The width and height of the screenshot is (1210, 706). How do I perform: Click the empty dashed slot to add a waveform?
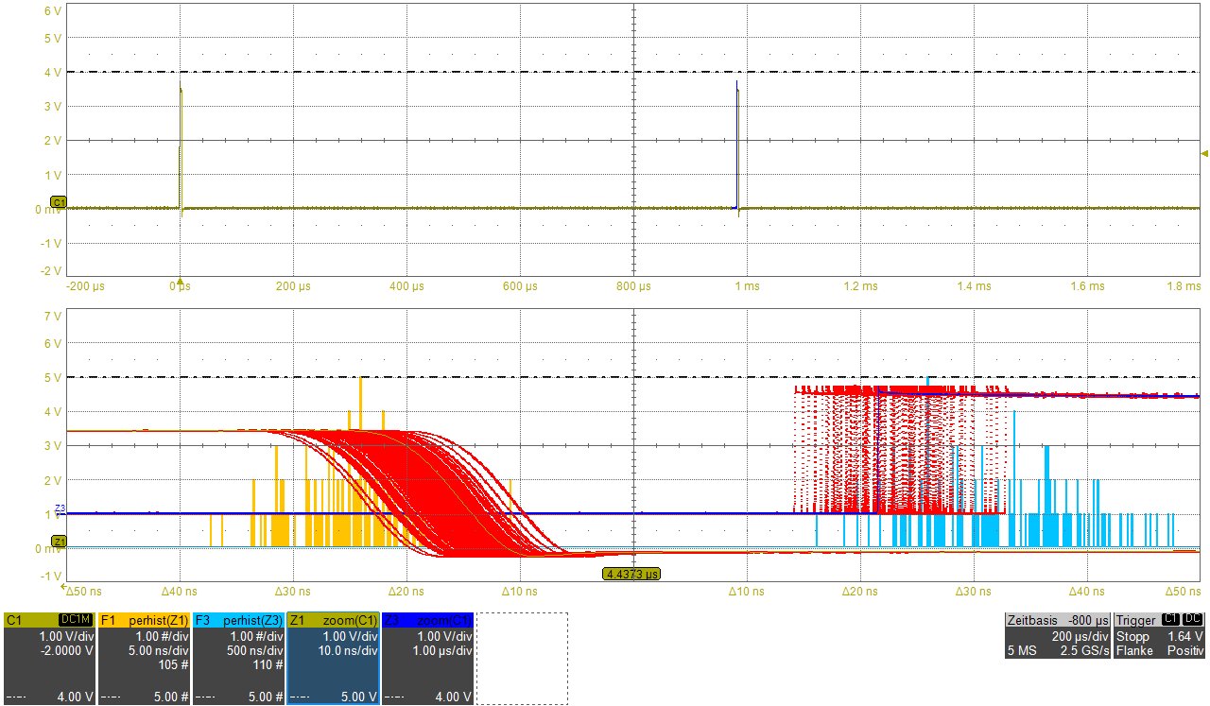point(520,657)
